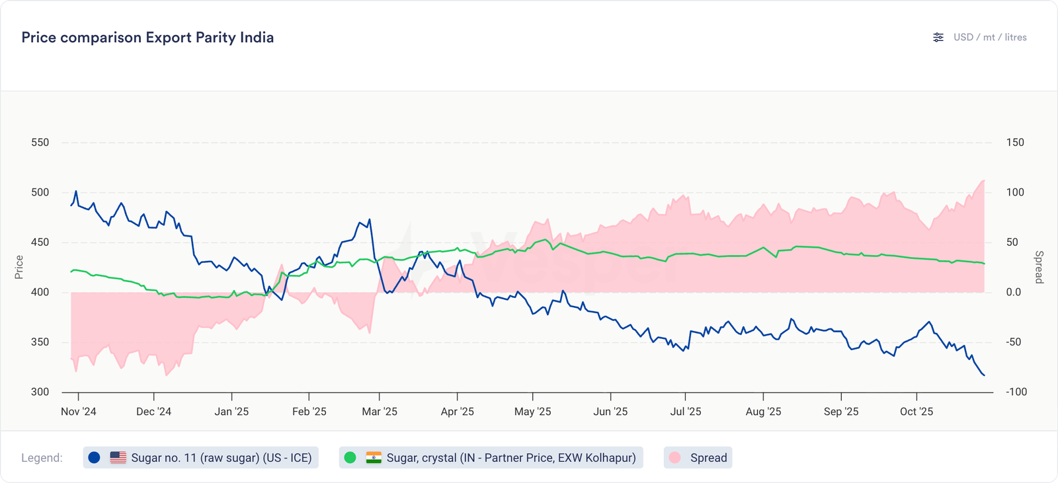Click the 550 price axis value
The height and width of the screenshot is (483, 1058).
click(40, 143)
